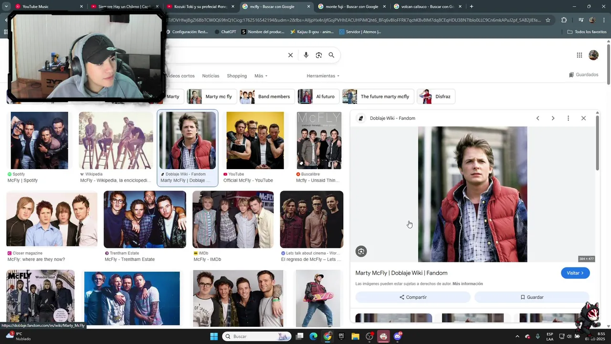Select Videos cortos search filter
The height and width of the screenshot is (344, 611).
pyautogui.click(x=180, y=76)
